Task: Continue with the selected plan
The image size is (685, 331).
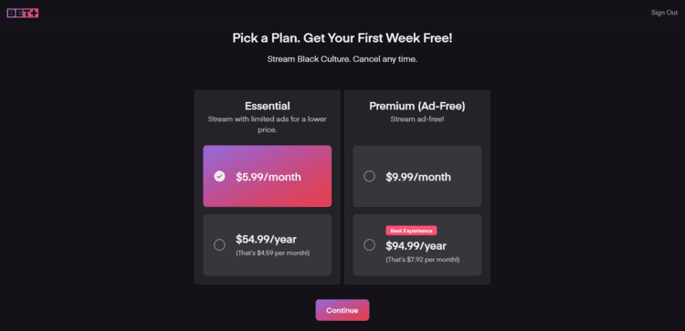Action: (342, 310)
